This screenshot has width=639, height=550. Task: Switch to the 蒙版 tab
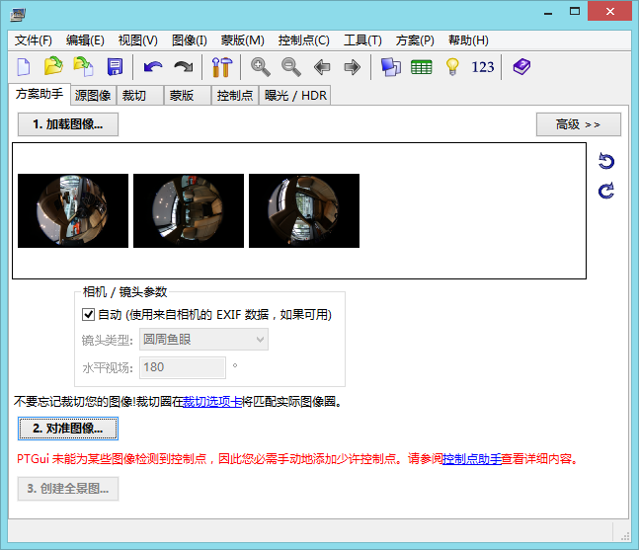[x=188, y=96]
